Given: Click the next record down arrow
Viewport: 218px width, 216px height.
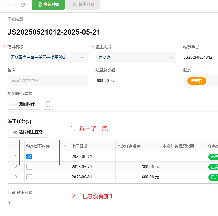Looking at the screenshot, I should point(15,5).
